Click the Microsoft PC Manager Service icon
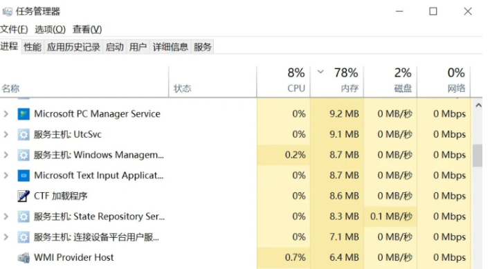 pos(24,114)
